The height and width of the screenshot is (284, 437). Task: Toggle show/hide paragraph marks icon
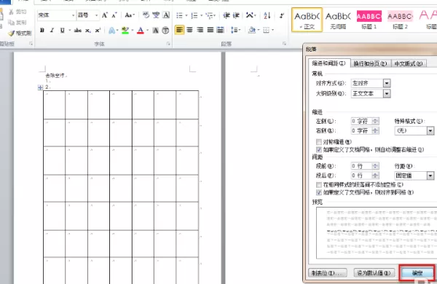[x=282, y=15]
